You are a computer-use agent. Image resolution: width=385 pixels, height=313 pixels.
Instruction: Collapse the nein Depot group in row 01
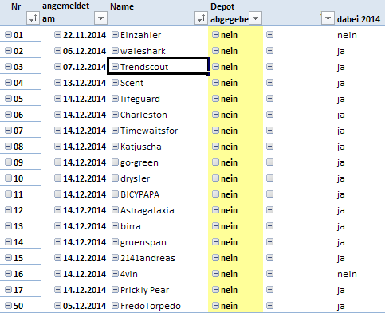(215, 35)
